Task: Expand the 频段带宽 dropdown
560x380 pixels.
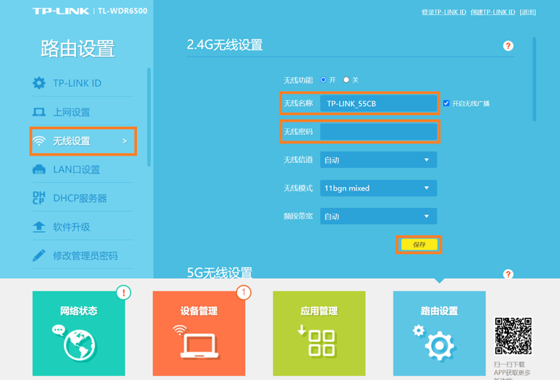Action: (378, 217)
